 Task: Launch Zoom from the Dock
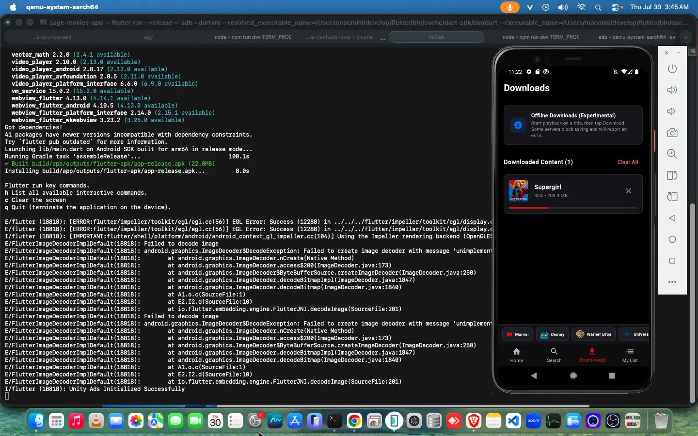pos(533,421)
